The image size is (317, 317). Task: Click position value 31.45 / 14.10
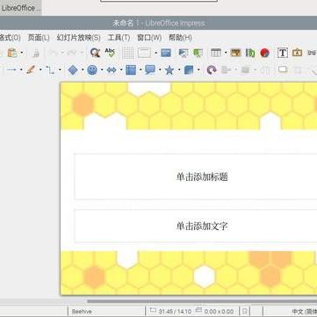click(175, 312)
